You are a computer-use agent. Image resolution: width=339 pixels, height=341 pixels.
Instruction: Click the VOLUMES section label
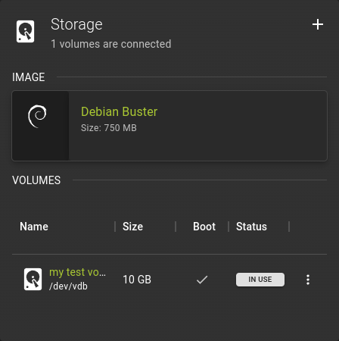pyautogui.click(x=36, y=180)
